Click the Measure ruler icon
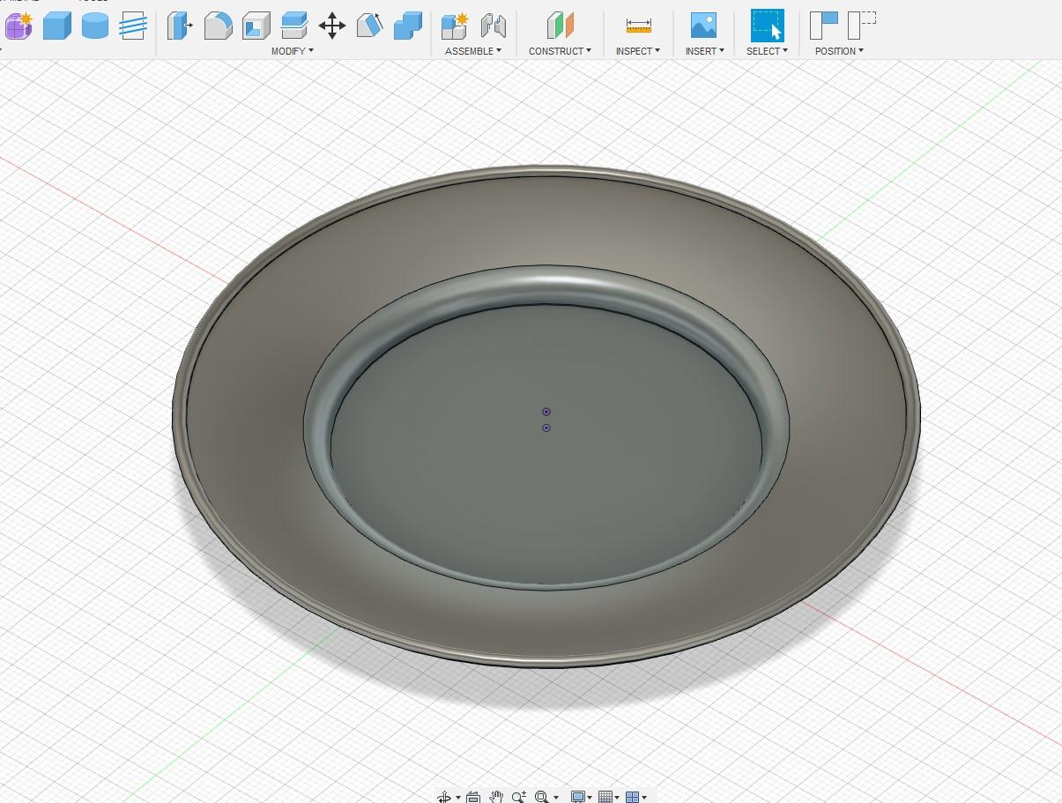 638,26
